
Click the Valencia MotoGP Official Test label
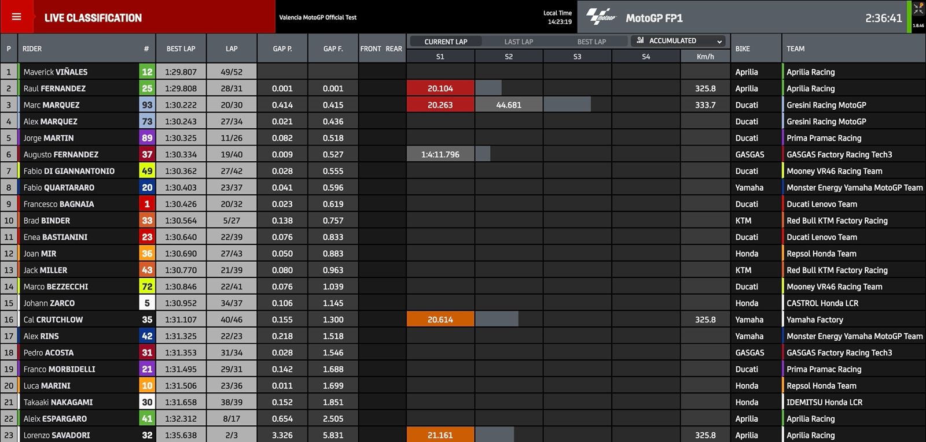click(318, 17)
